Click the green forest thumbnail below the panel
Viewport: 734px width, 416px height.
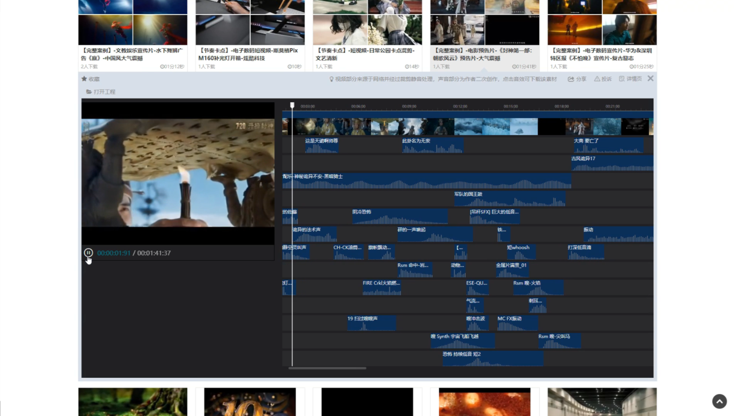pos(133,402)
